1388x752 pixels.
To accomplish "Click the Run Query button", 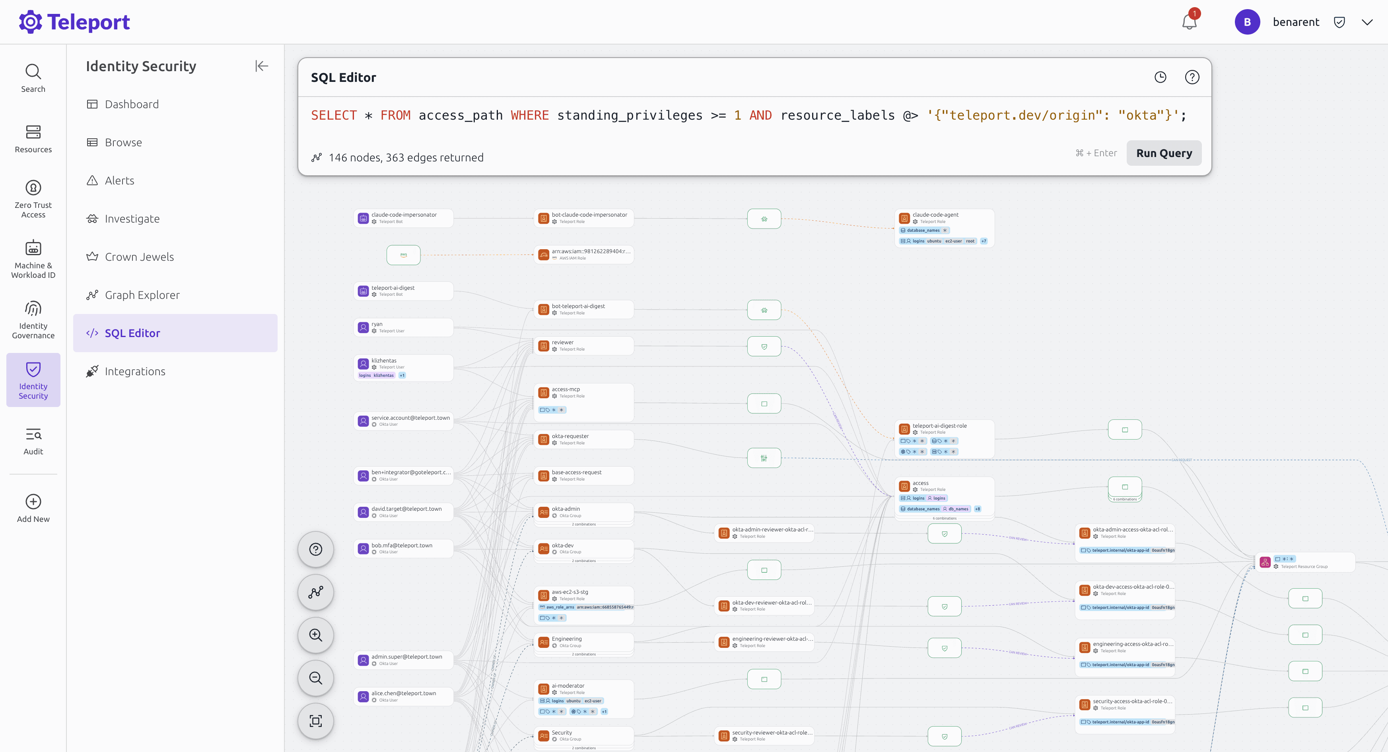I will (x=1163, y=153).
